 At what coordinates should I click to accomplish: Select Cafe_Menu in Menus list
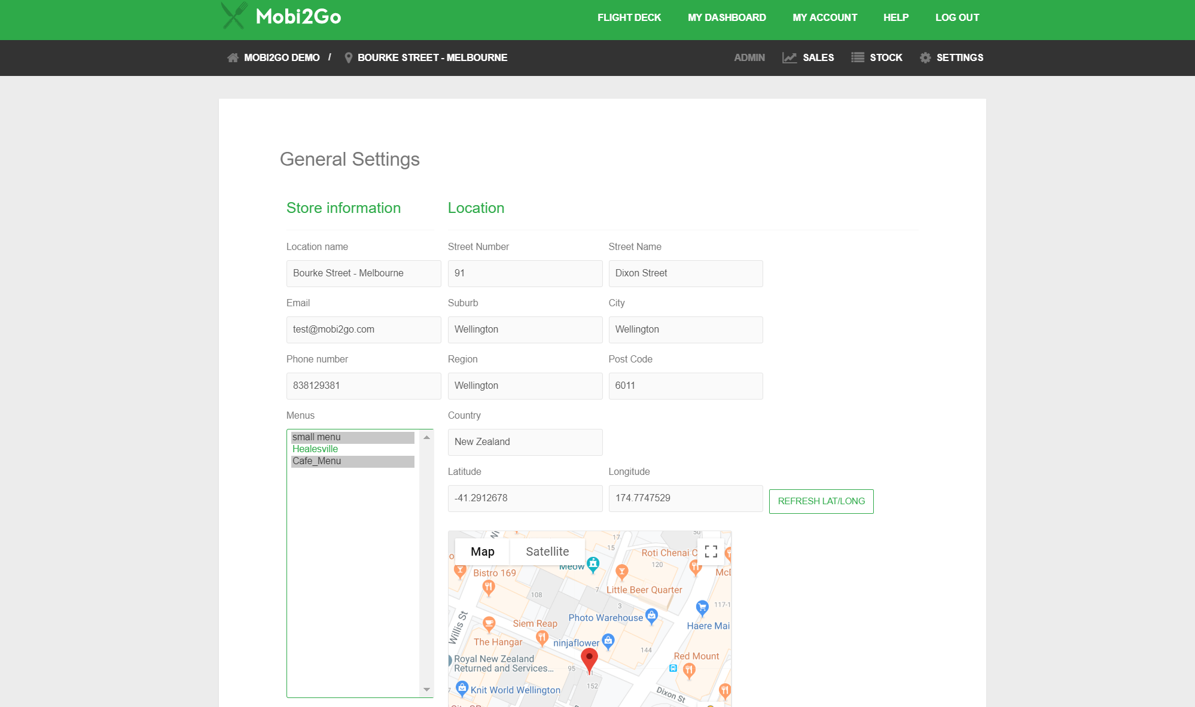(352, 461)
